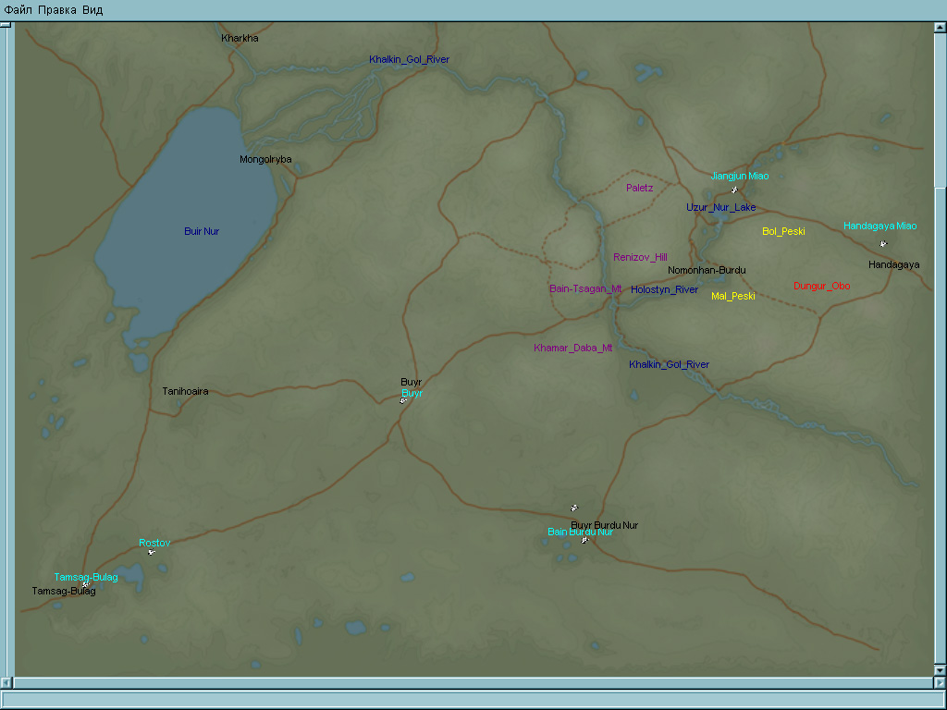Click the black Handagaya town label
Viewport: 947px width, 710px height.
point(894,264)
